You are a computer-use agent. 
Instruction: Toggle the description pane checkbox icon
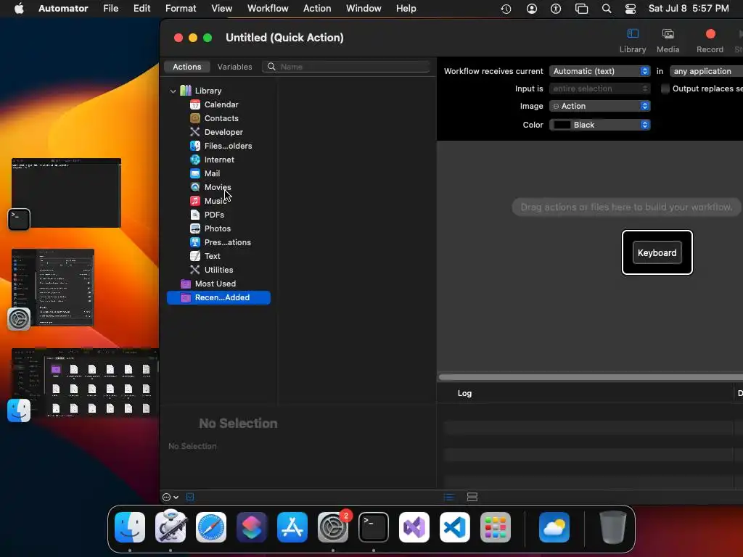[x=190, y=497]
